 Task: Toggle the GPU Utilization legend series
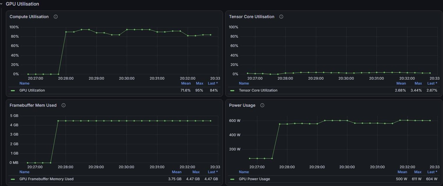(32, 90)
